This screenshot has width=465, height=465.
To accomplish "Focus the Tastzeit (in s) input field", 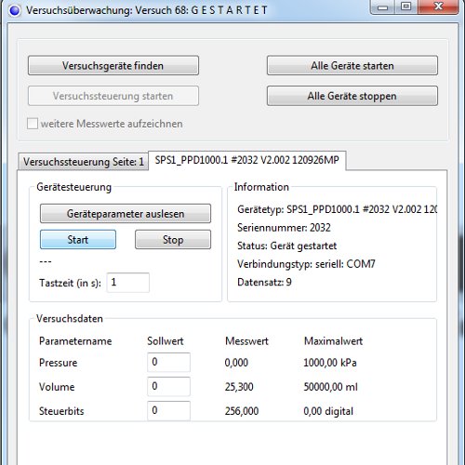I will [x=128, y=283].
